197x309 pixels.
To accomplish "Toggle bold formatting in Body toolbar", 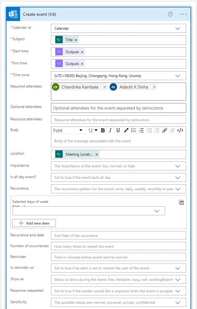I will [x=103, y=131].
